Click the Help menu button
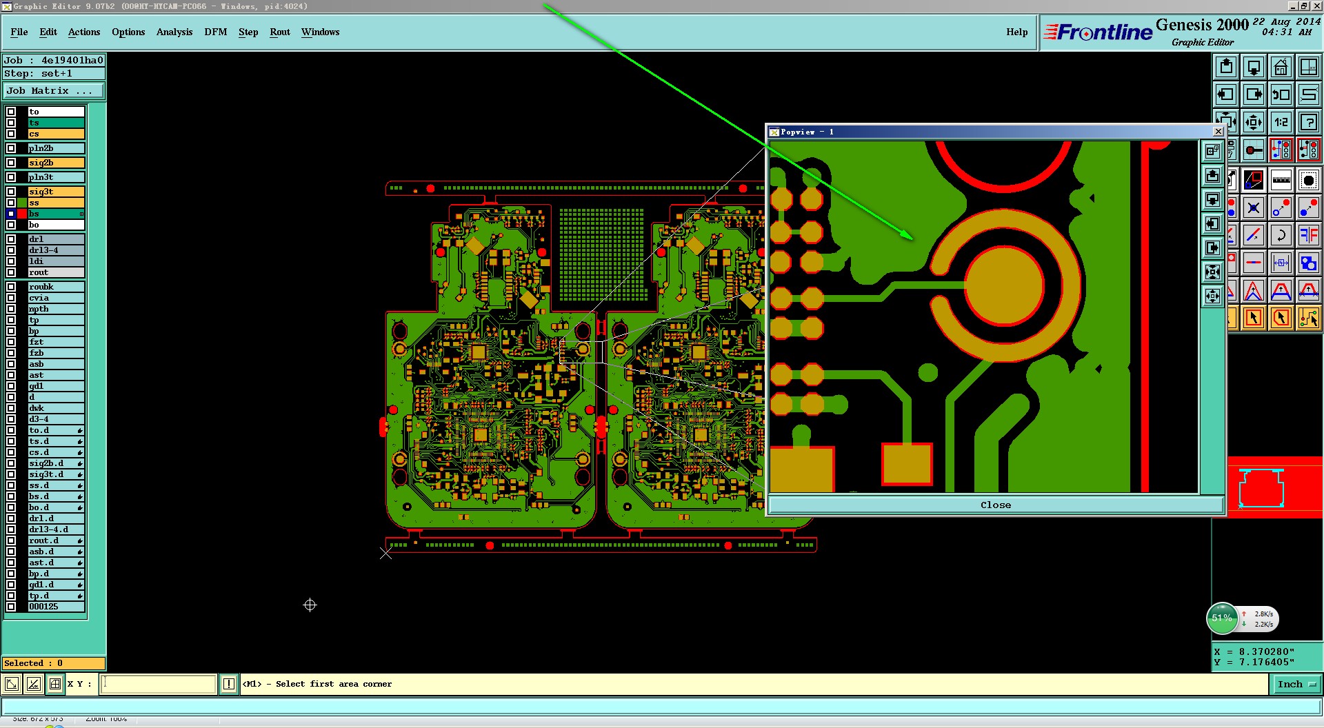Viewport: 1324px width, 728px height. [1017, 32]
